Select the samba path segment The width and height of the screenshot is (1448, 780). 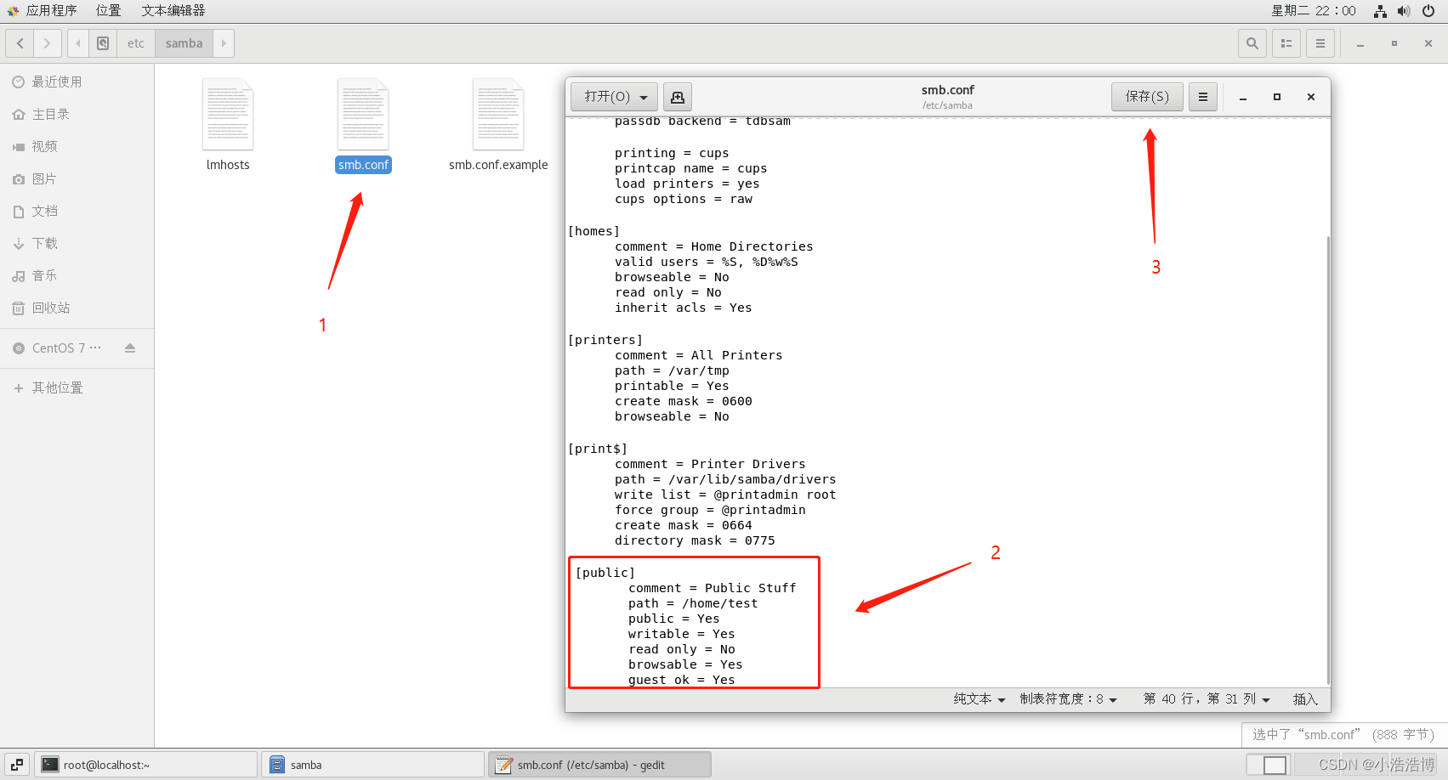coord(185,43)
